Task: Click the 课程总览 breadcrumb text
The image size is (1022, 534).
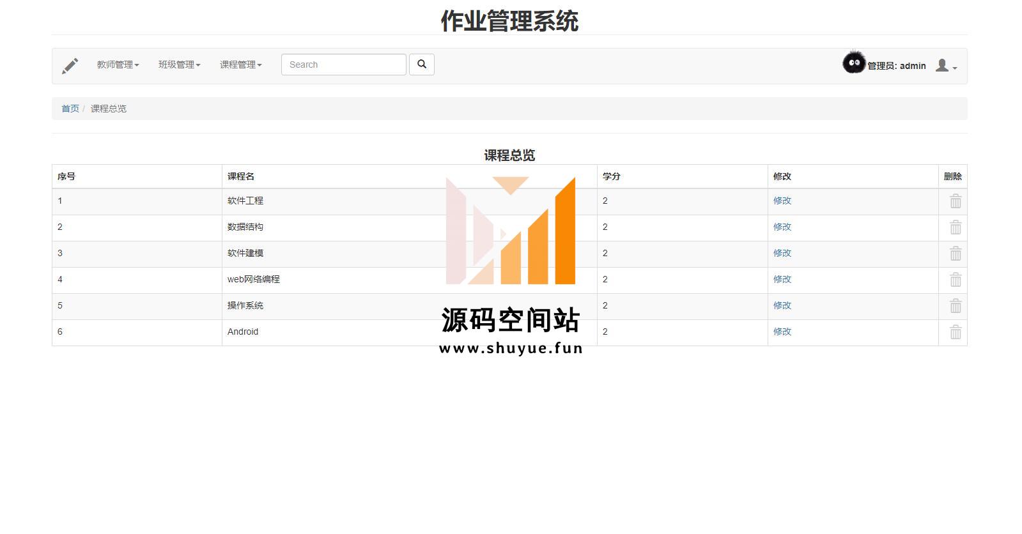Action: pyautogui.click(x=109, y=109)
